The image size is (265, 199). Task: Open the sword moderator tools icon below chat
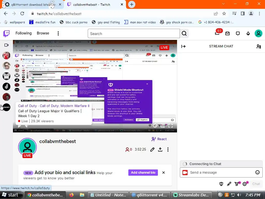229,184
